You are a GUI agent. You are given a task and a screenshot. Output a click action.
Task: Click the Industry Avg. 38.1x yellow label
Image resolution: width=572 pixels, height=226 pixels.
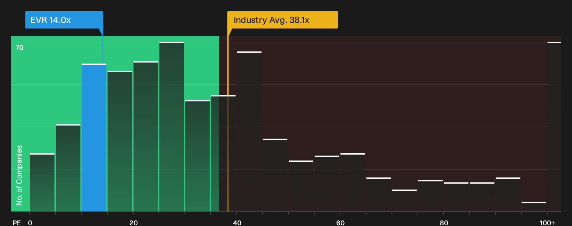pos(283,20)
